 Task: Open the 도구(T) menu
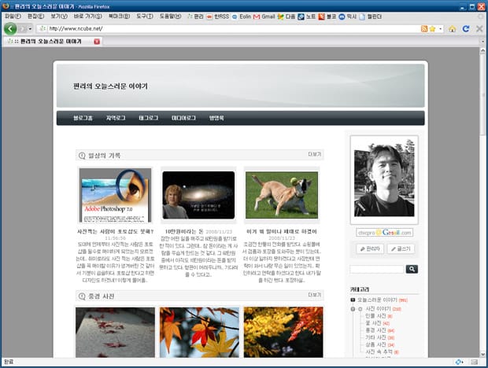(x=144, y=16)
